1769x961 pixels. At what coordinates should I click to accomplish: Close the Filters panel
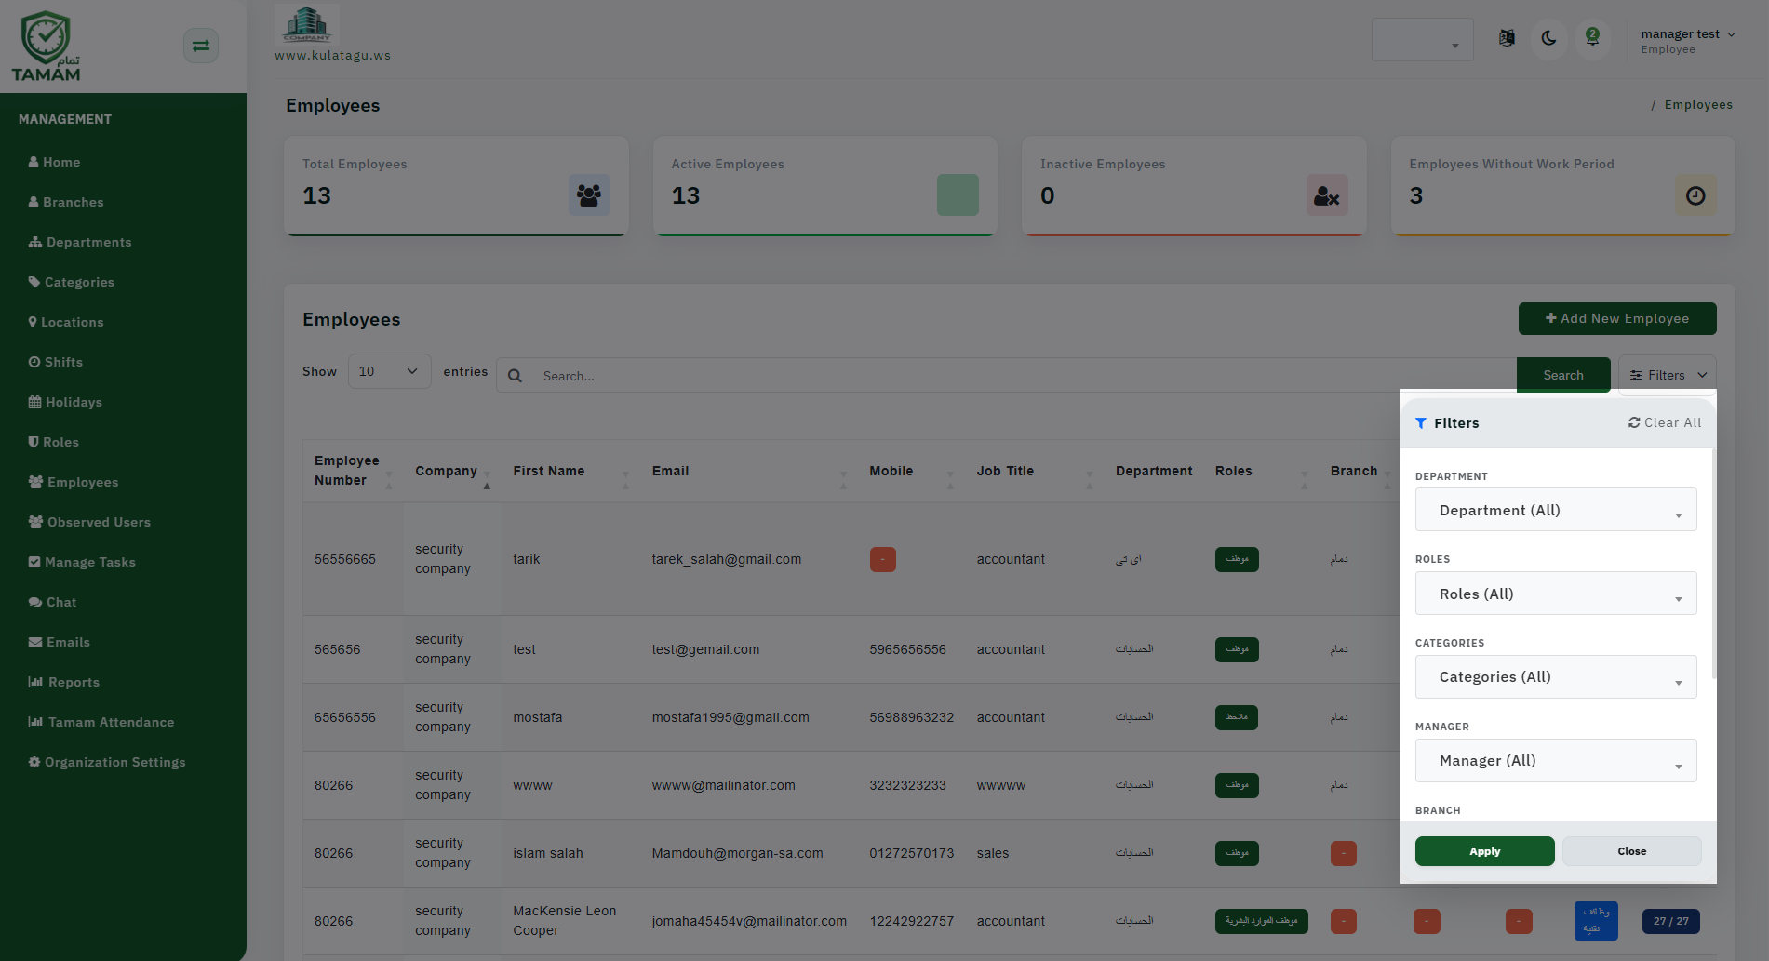(1632, 851)
